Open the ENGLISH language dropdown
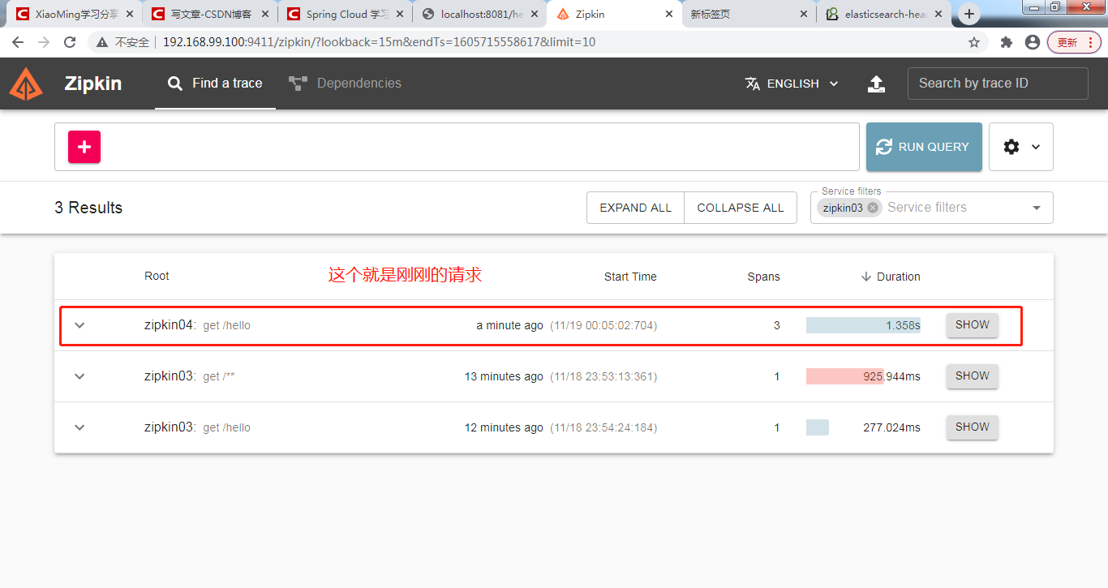 (792, 84)
